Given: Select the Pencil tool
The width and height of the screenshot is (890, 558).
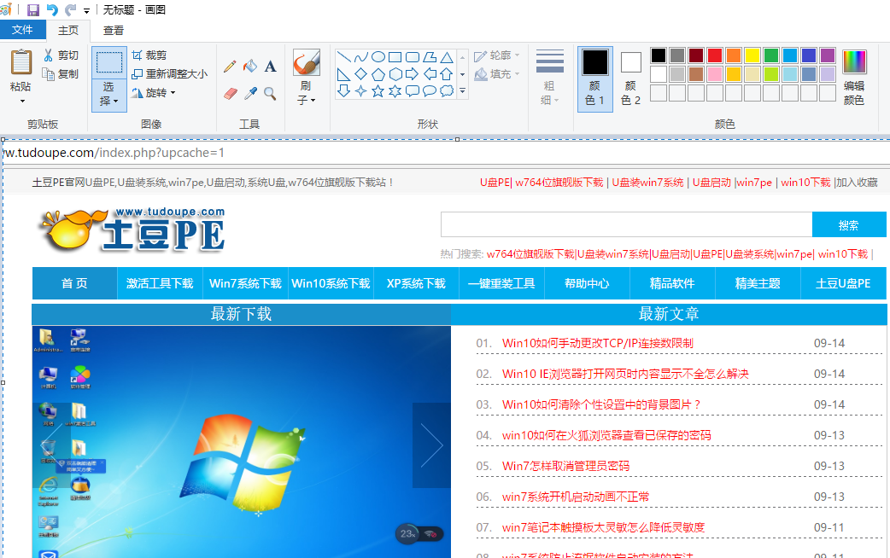Looking at the screenshot, I should 230,67.
